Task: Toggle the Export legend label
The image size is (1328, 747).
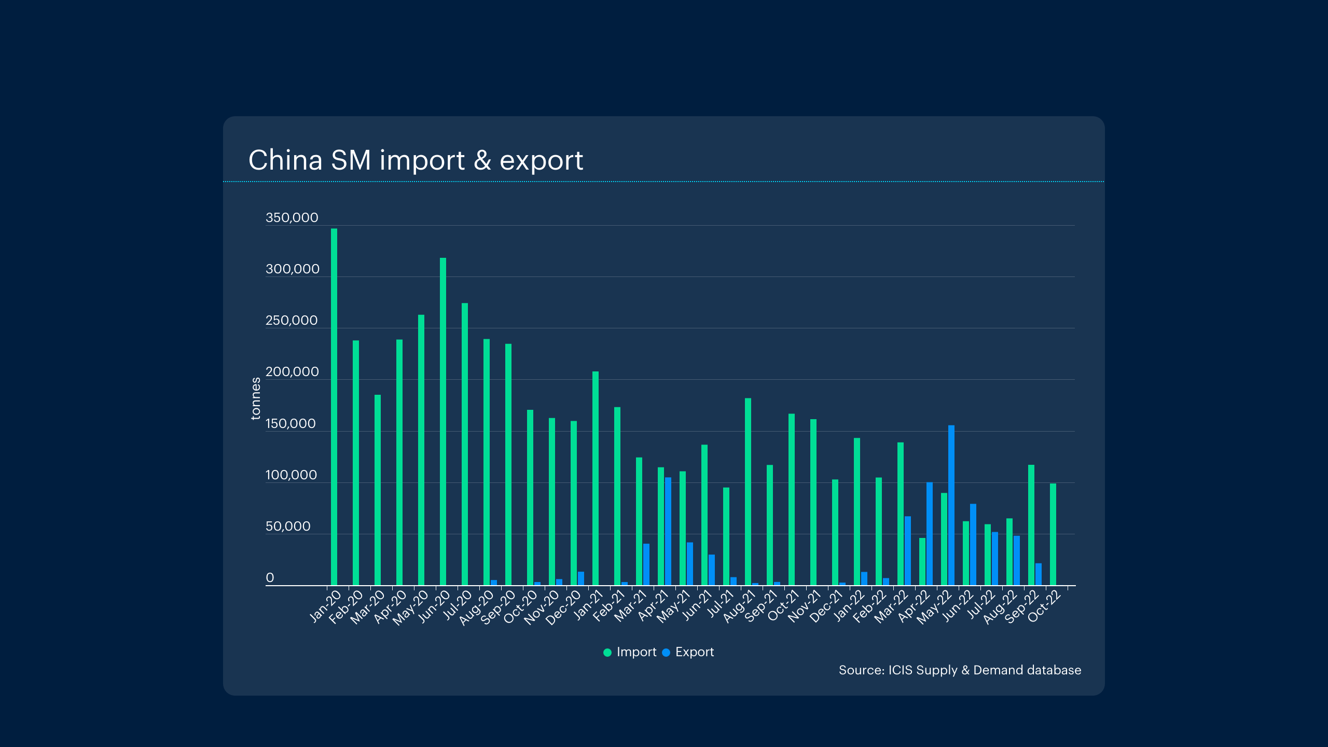Action: pos(694,652)
